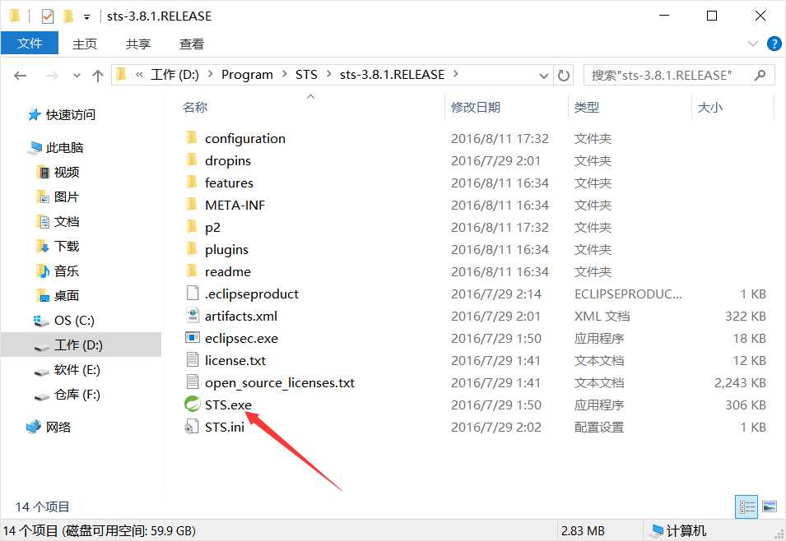
Task: Select 网络 in the navigation pane
Action: 49,427
